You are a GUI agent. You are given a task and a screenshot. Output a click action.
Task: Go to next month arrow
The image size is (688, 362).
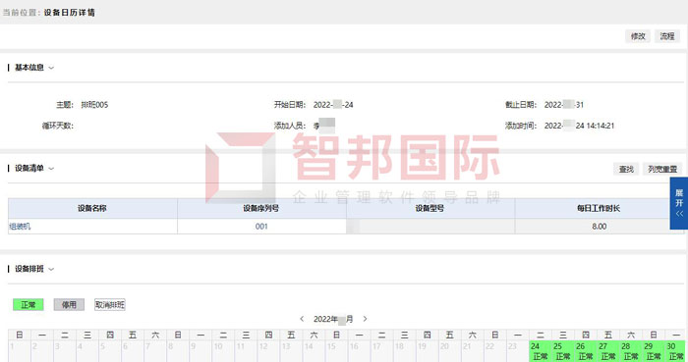tap(365, 319)
